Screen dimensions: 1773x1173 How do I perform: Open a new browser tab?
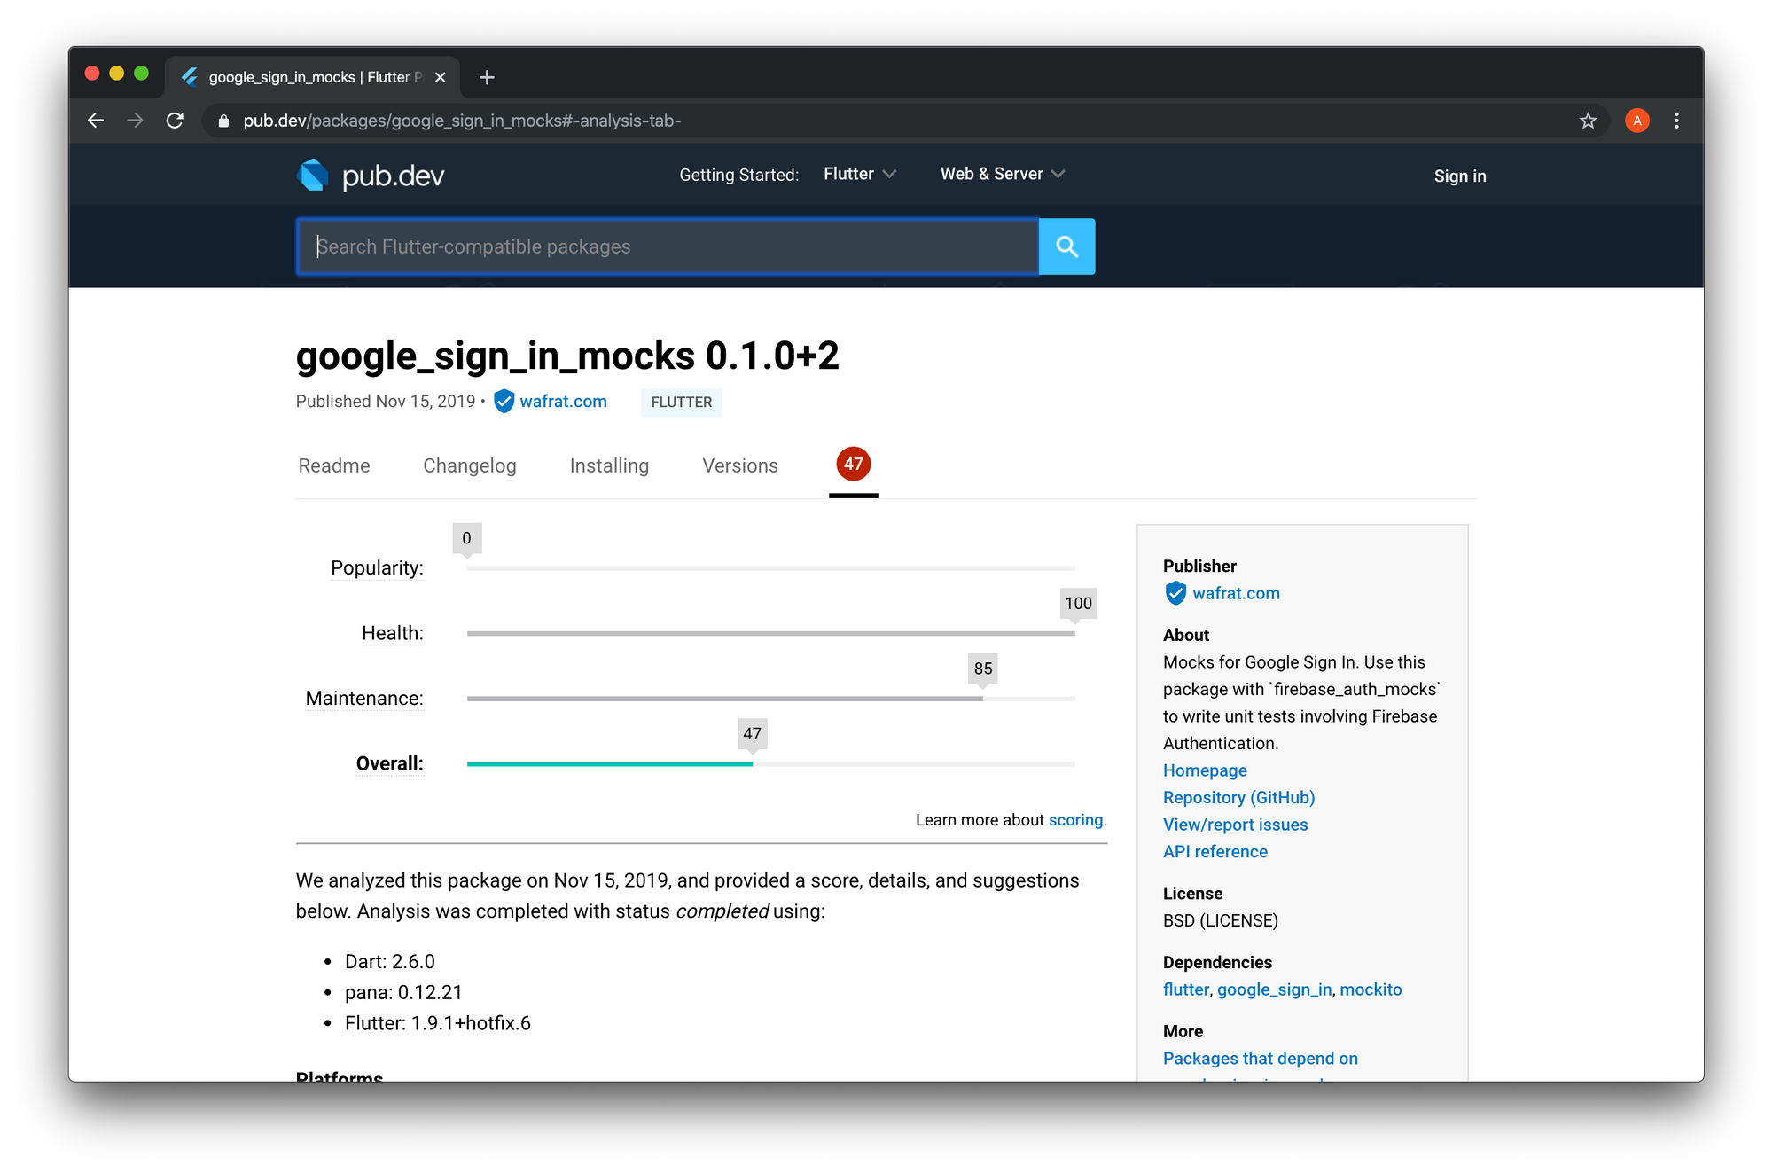(487, 77)
